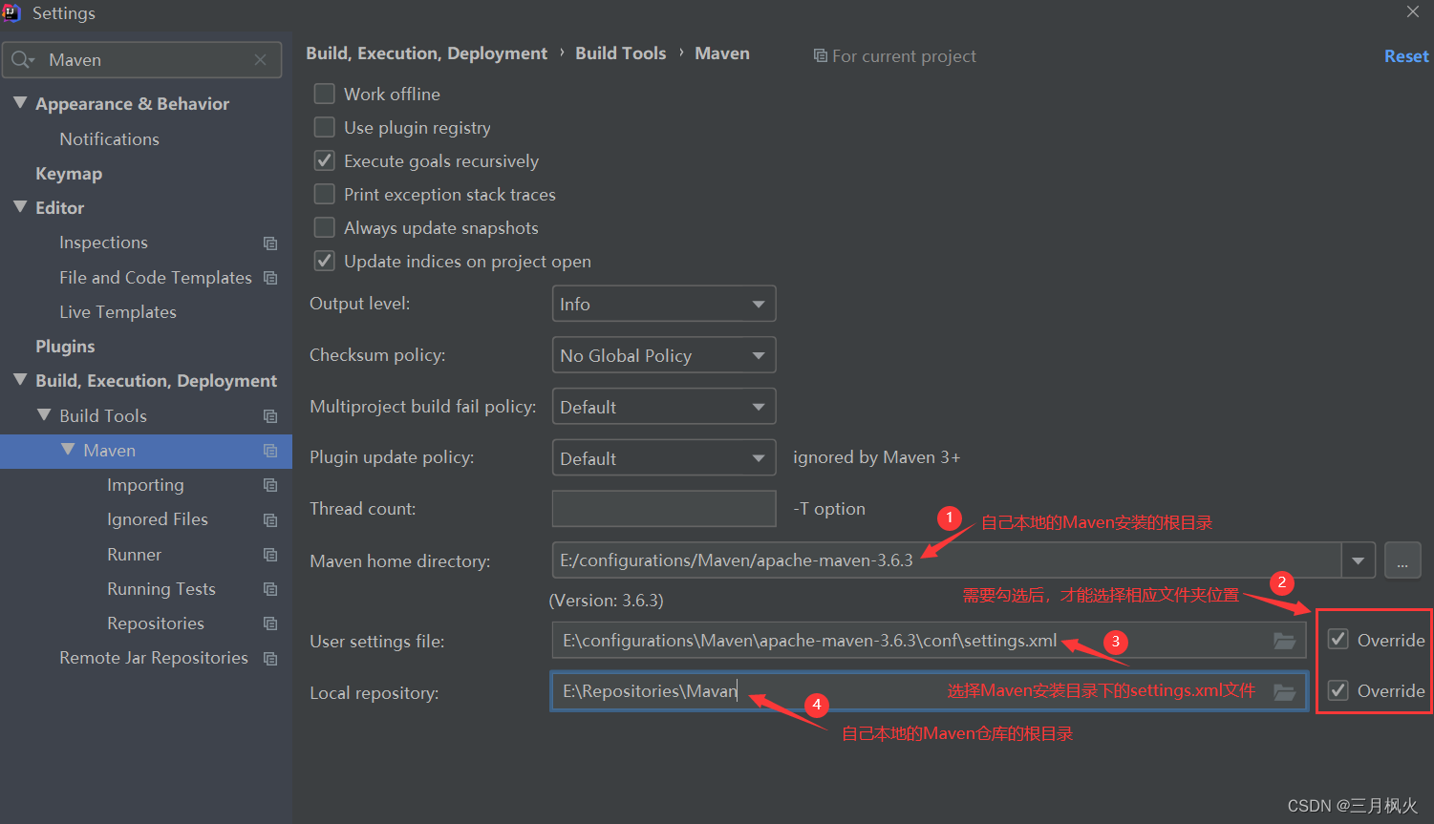
Task: Enable Print exception stack traces
Action: [325, 194]
